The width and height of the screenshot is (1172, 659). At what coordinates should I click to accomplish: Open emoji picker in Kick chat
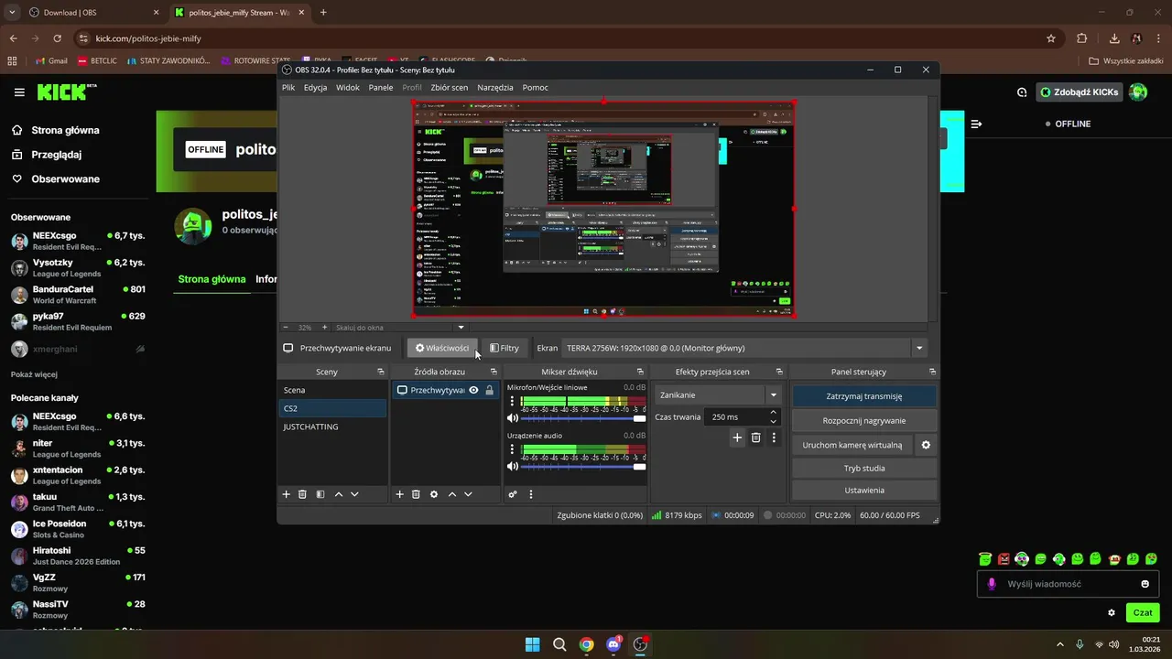pos(1145,584)
